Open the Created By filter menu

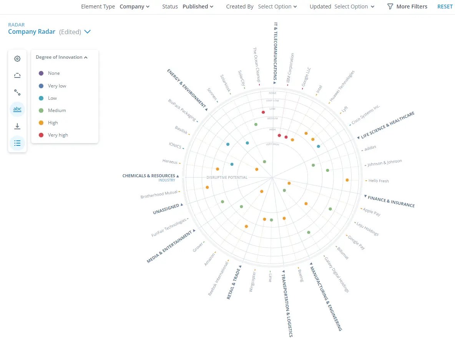click(x=277, y=7)
